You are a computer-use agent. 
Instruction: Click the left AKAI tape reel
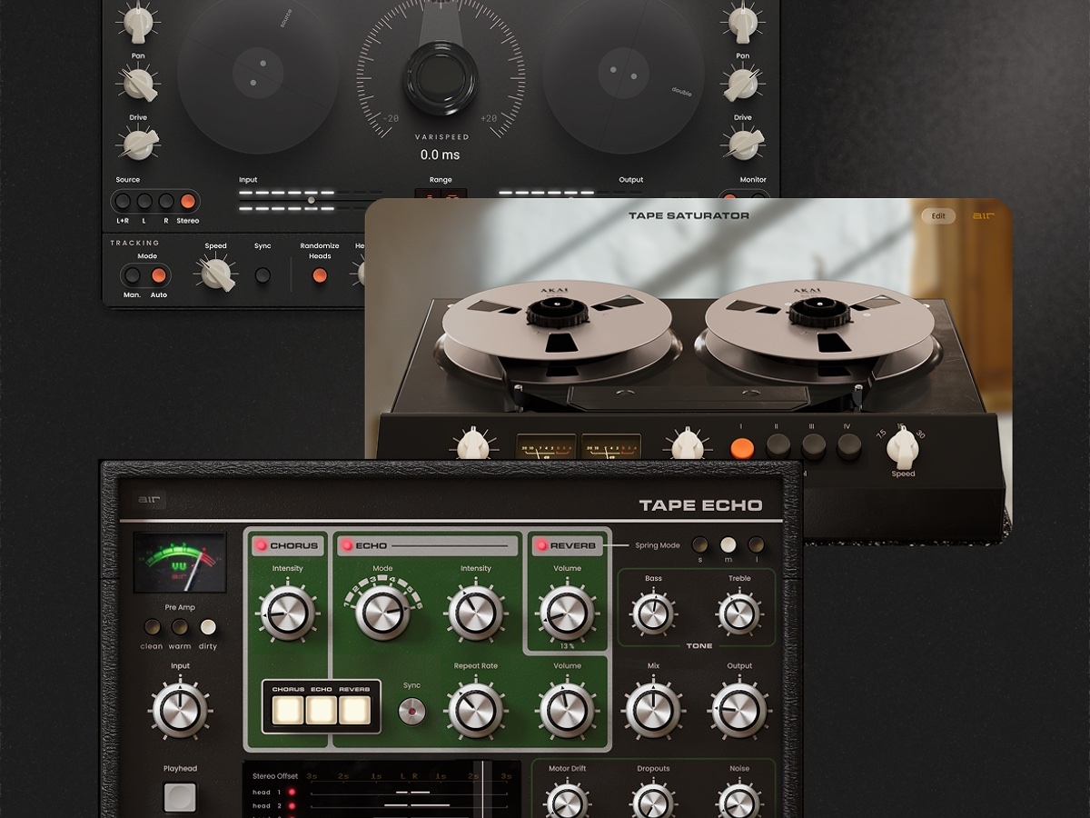click(558, 319)
